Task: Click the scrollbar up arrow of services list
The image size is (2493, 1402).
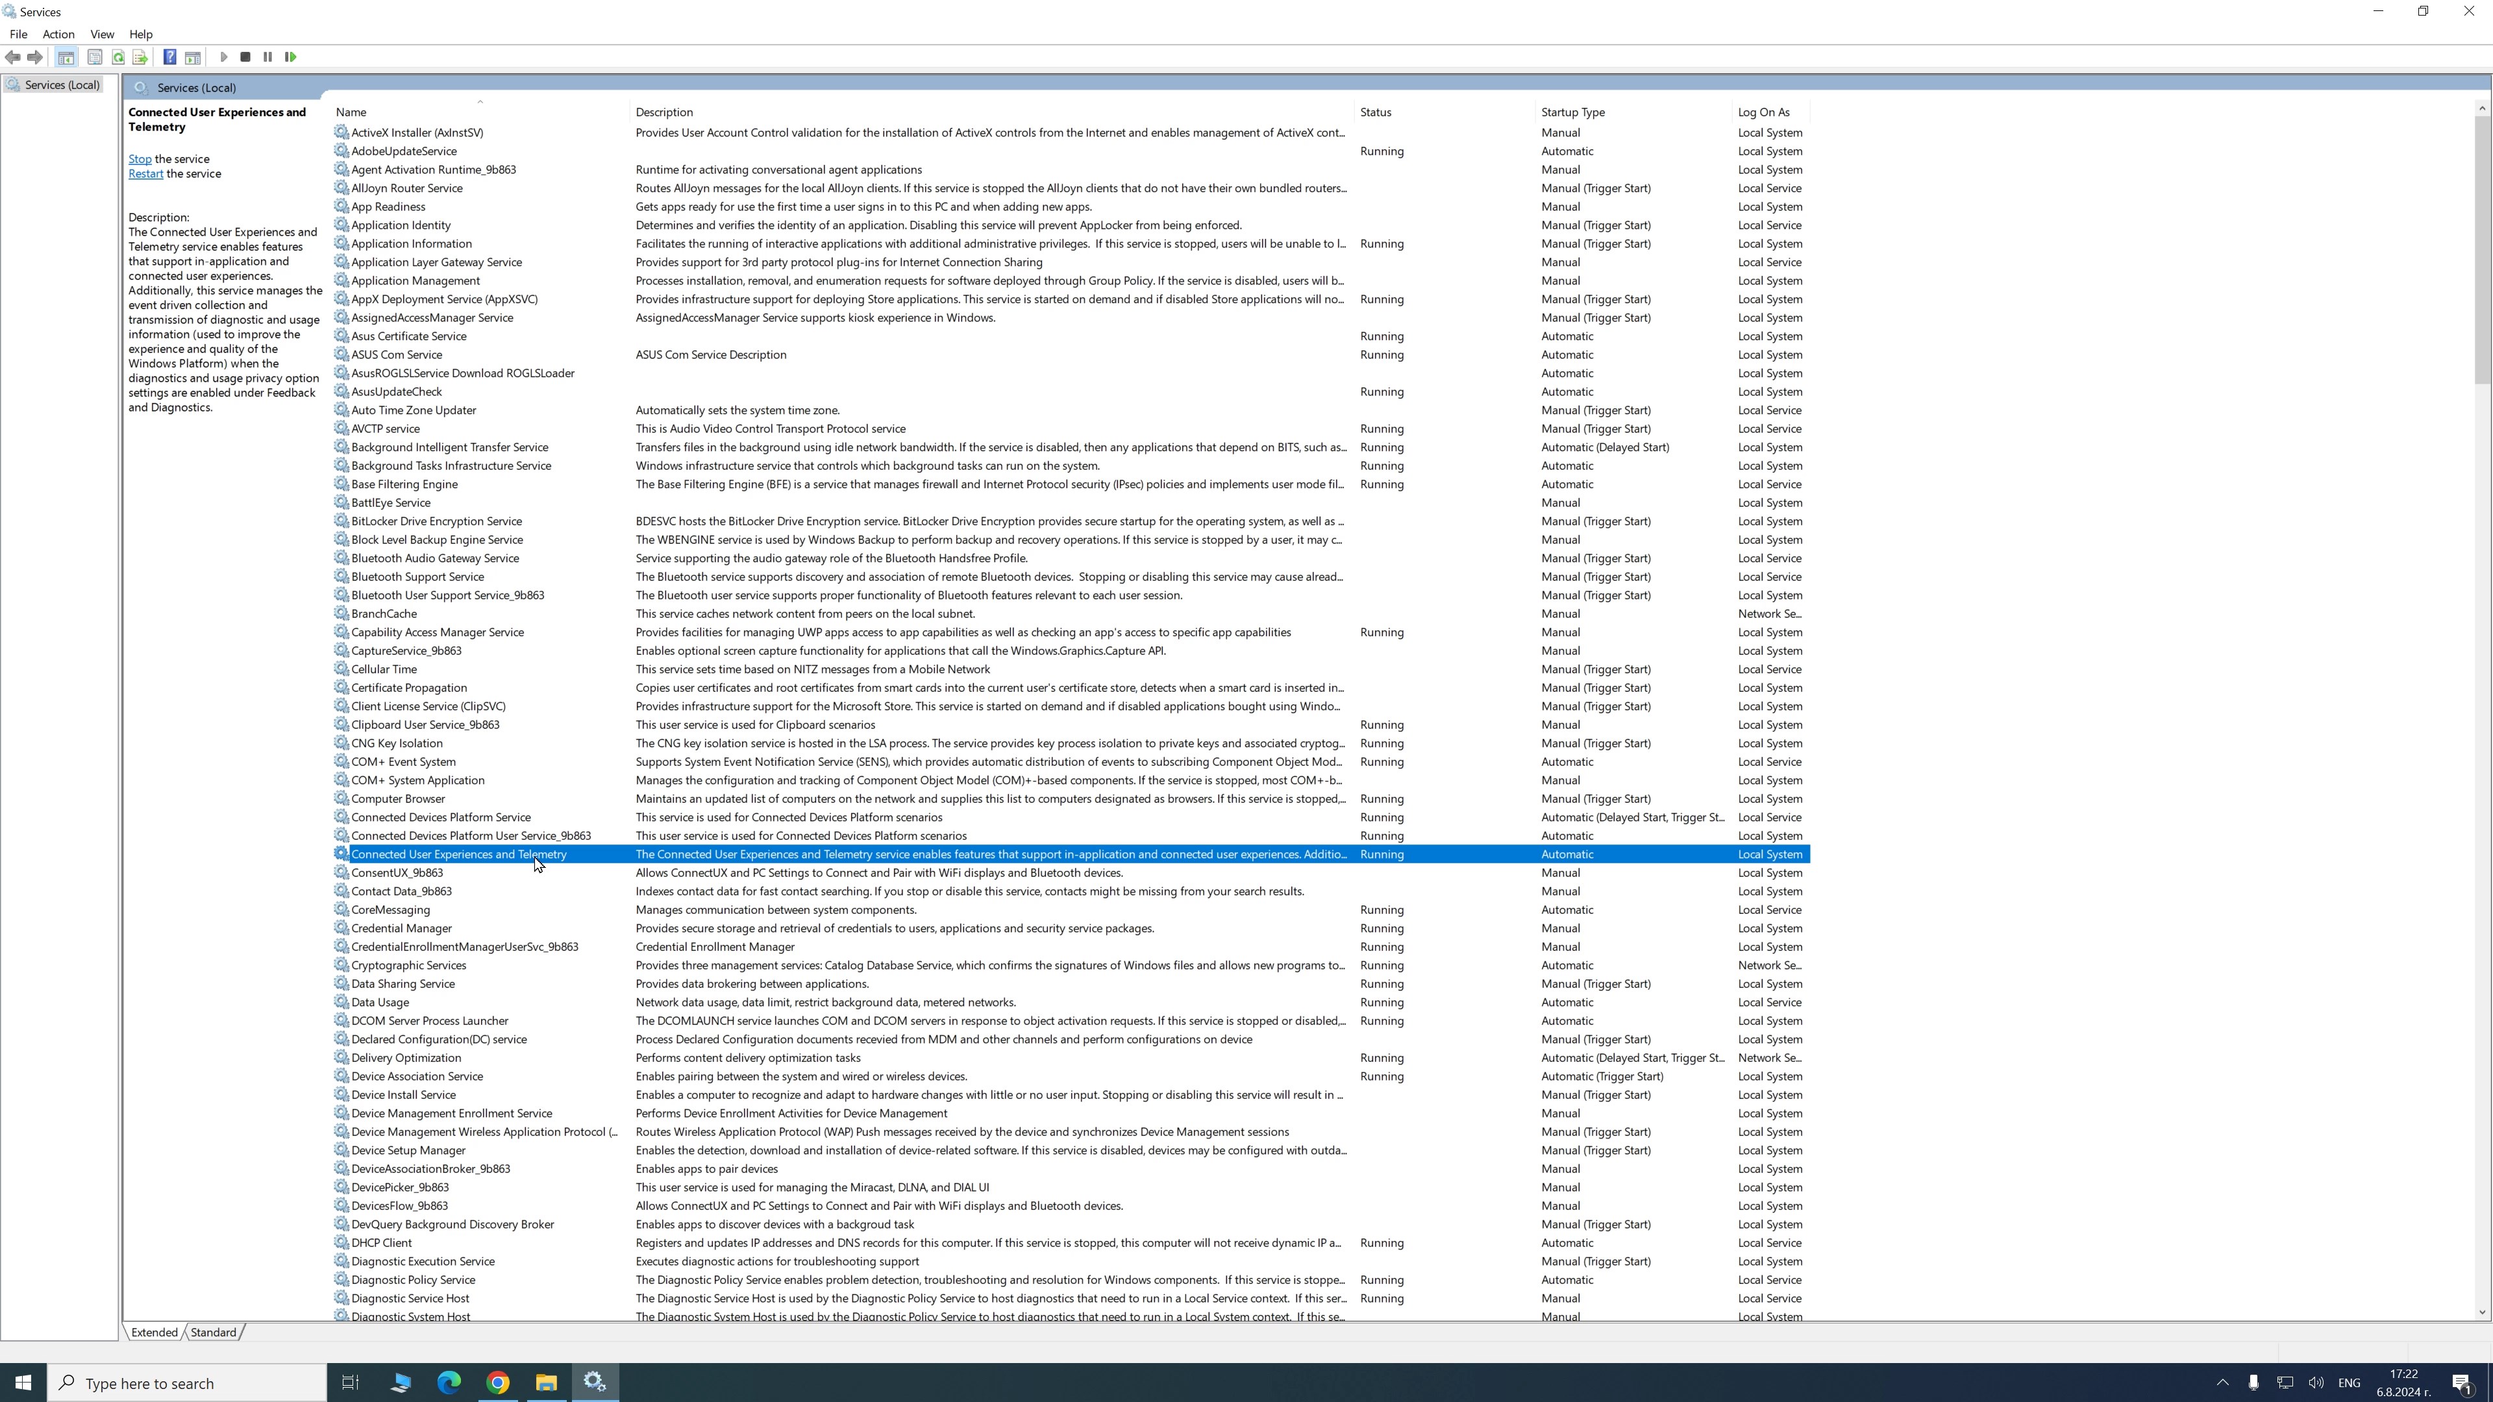Action: [2481, 108]
